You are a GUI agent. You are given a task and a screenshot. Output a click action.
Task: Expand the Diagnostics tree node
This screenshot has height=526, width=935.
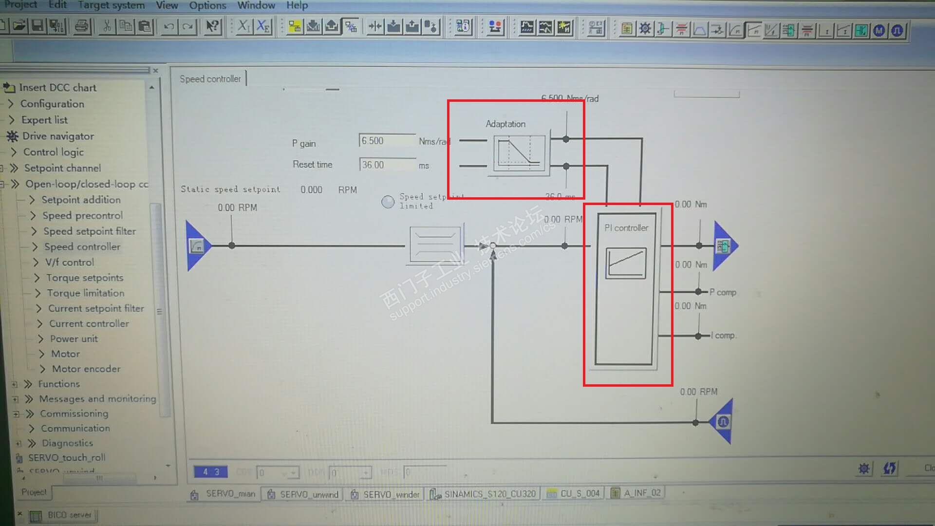[x=19, y=444]
